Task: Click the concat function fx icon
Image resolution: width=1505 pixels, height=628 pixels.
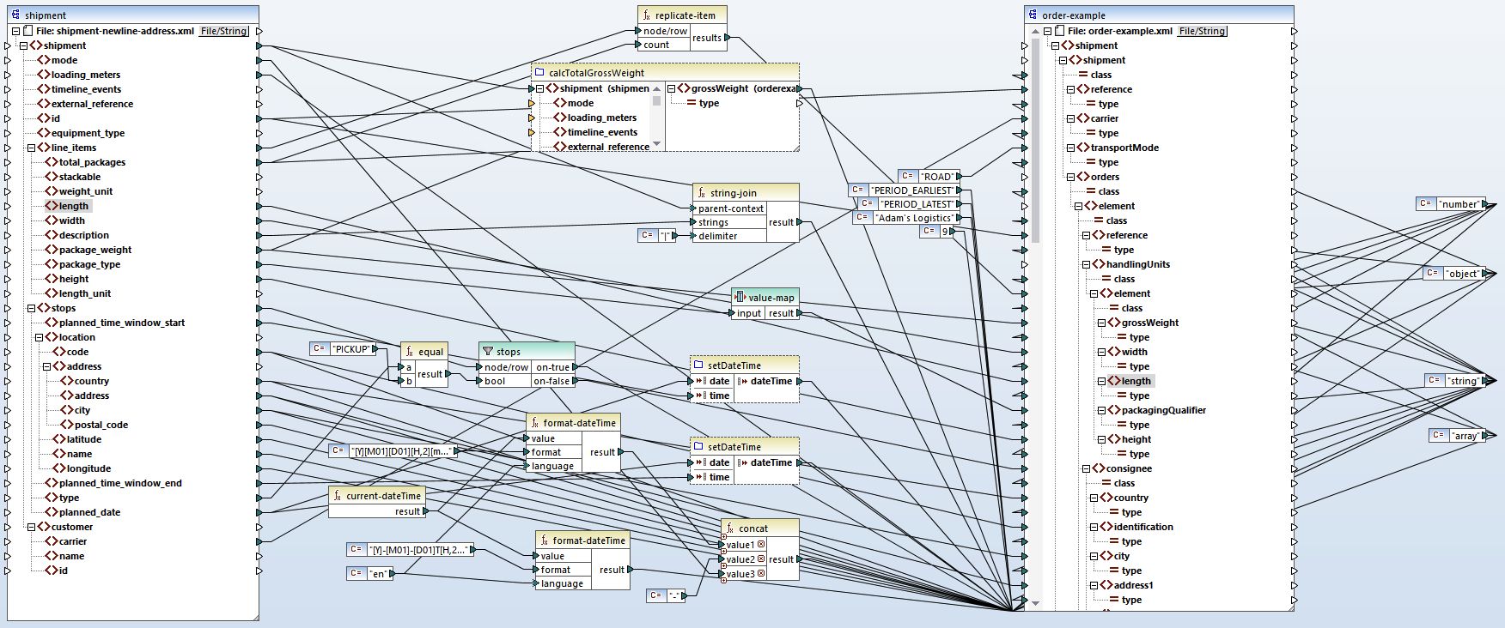Action: click(729, 528)
